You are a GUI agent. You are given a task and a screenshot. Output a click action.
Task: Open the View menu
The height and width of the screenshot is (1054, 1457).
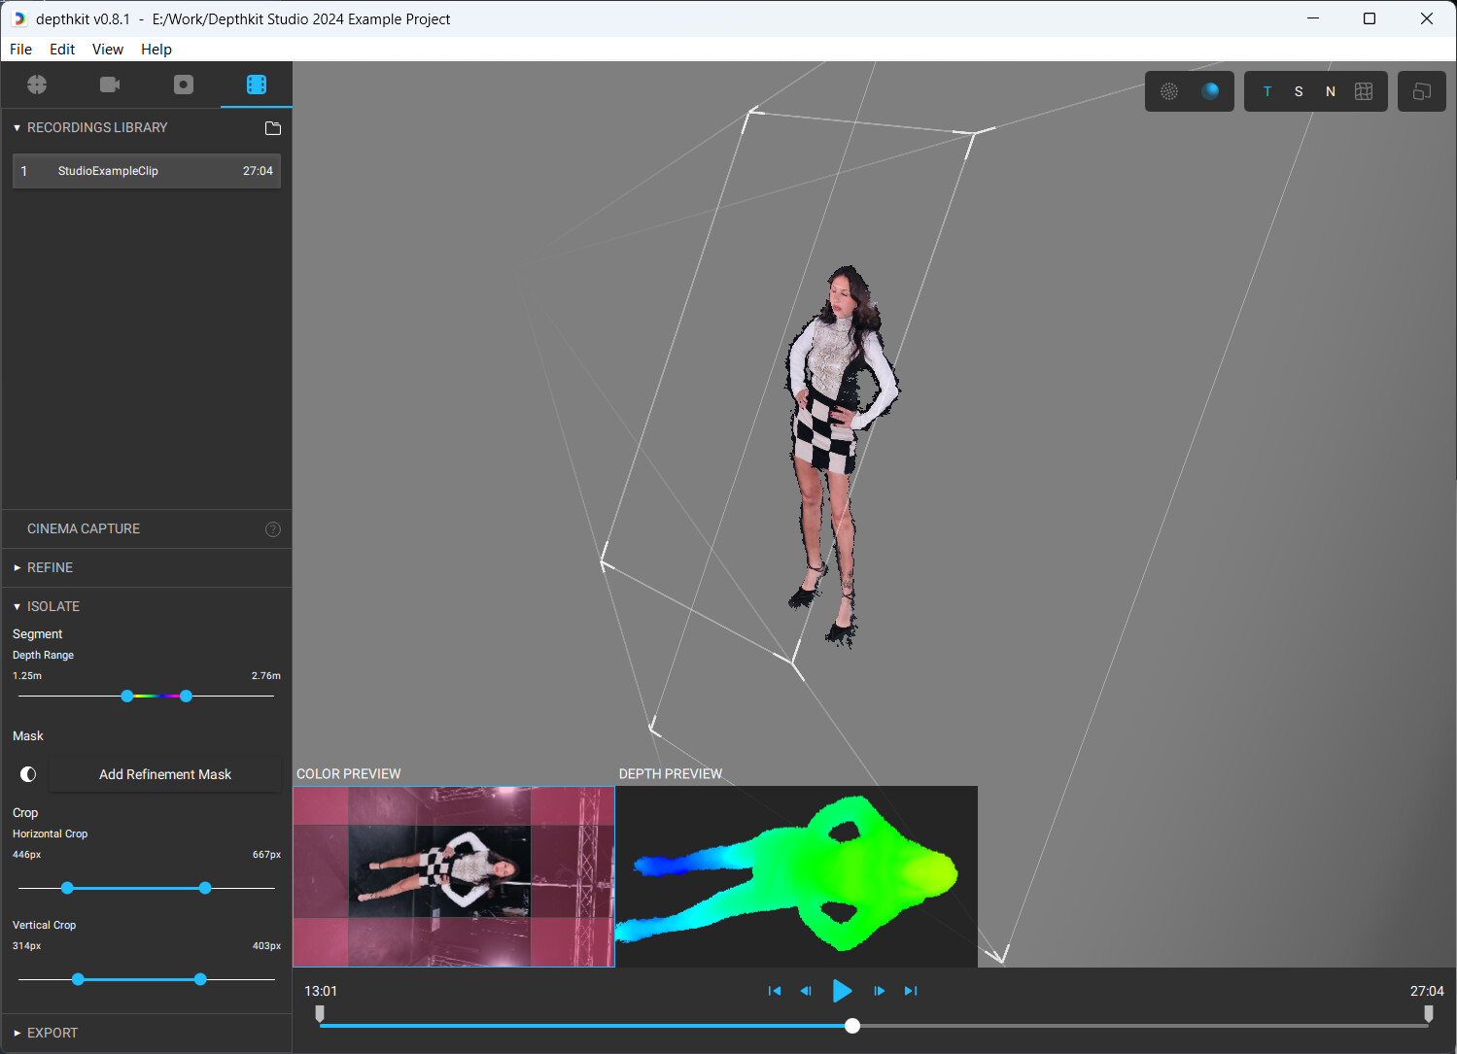[107, 50]
